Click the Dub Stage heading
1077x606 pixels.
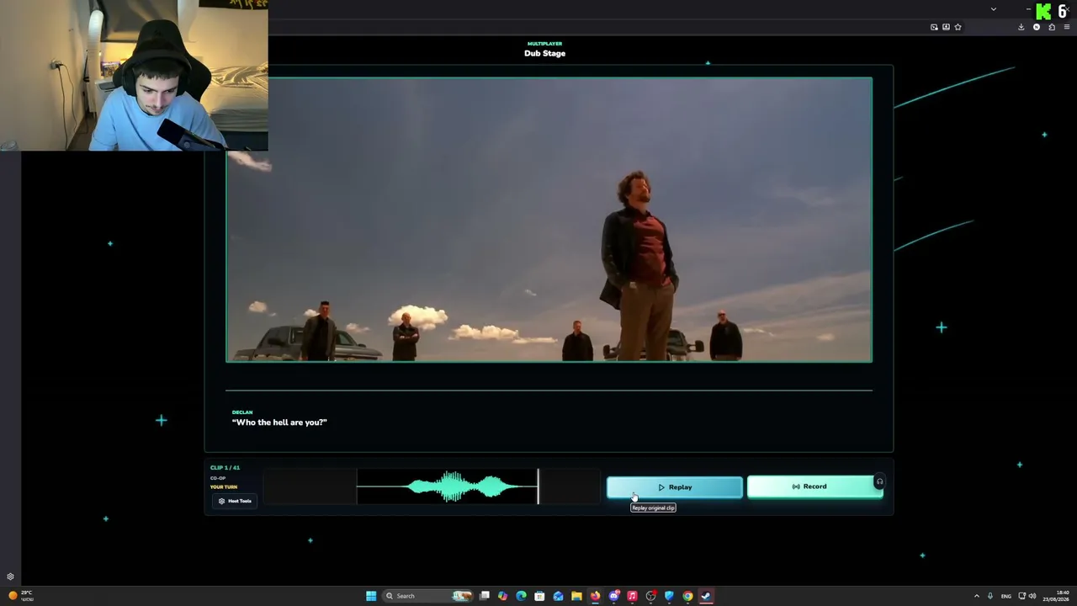point(544,54)
